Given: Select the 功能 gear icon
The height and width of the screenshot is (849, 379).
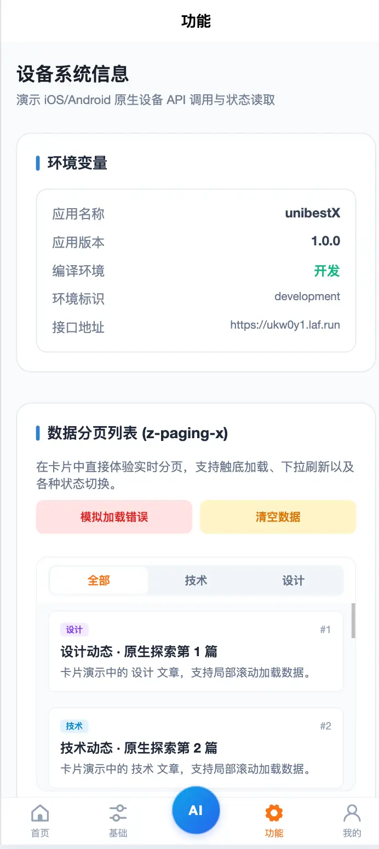Looking at the screenshot, I should coord(274,813).
